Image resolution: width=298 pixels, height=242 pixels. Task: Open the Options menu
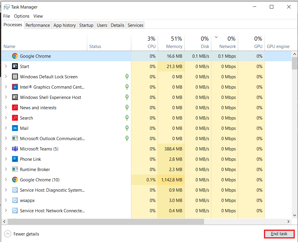[22, 16]
